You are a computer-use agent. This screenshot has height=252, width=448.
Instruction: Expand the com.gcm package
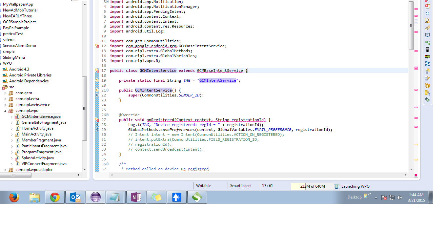5,93
